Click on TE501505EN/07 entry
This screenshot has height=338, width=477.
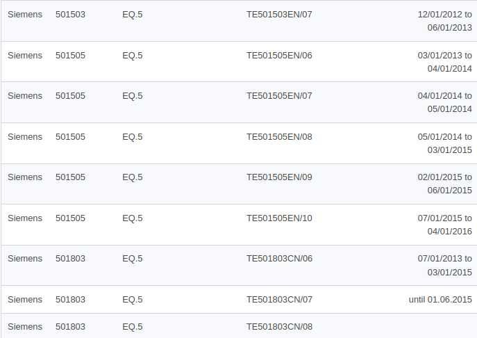tap(279, 96)
